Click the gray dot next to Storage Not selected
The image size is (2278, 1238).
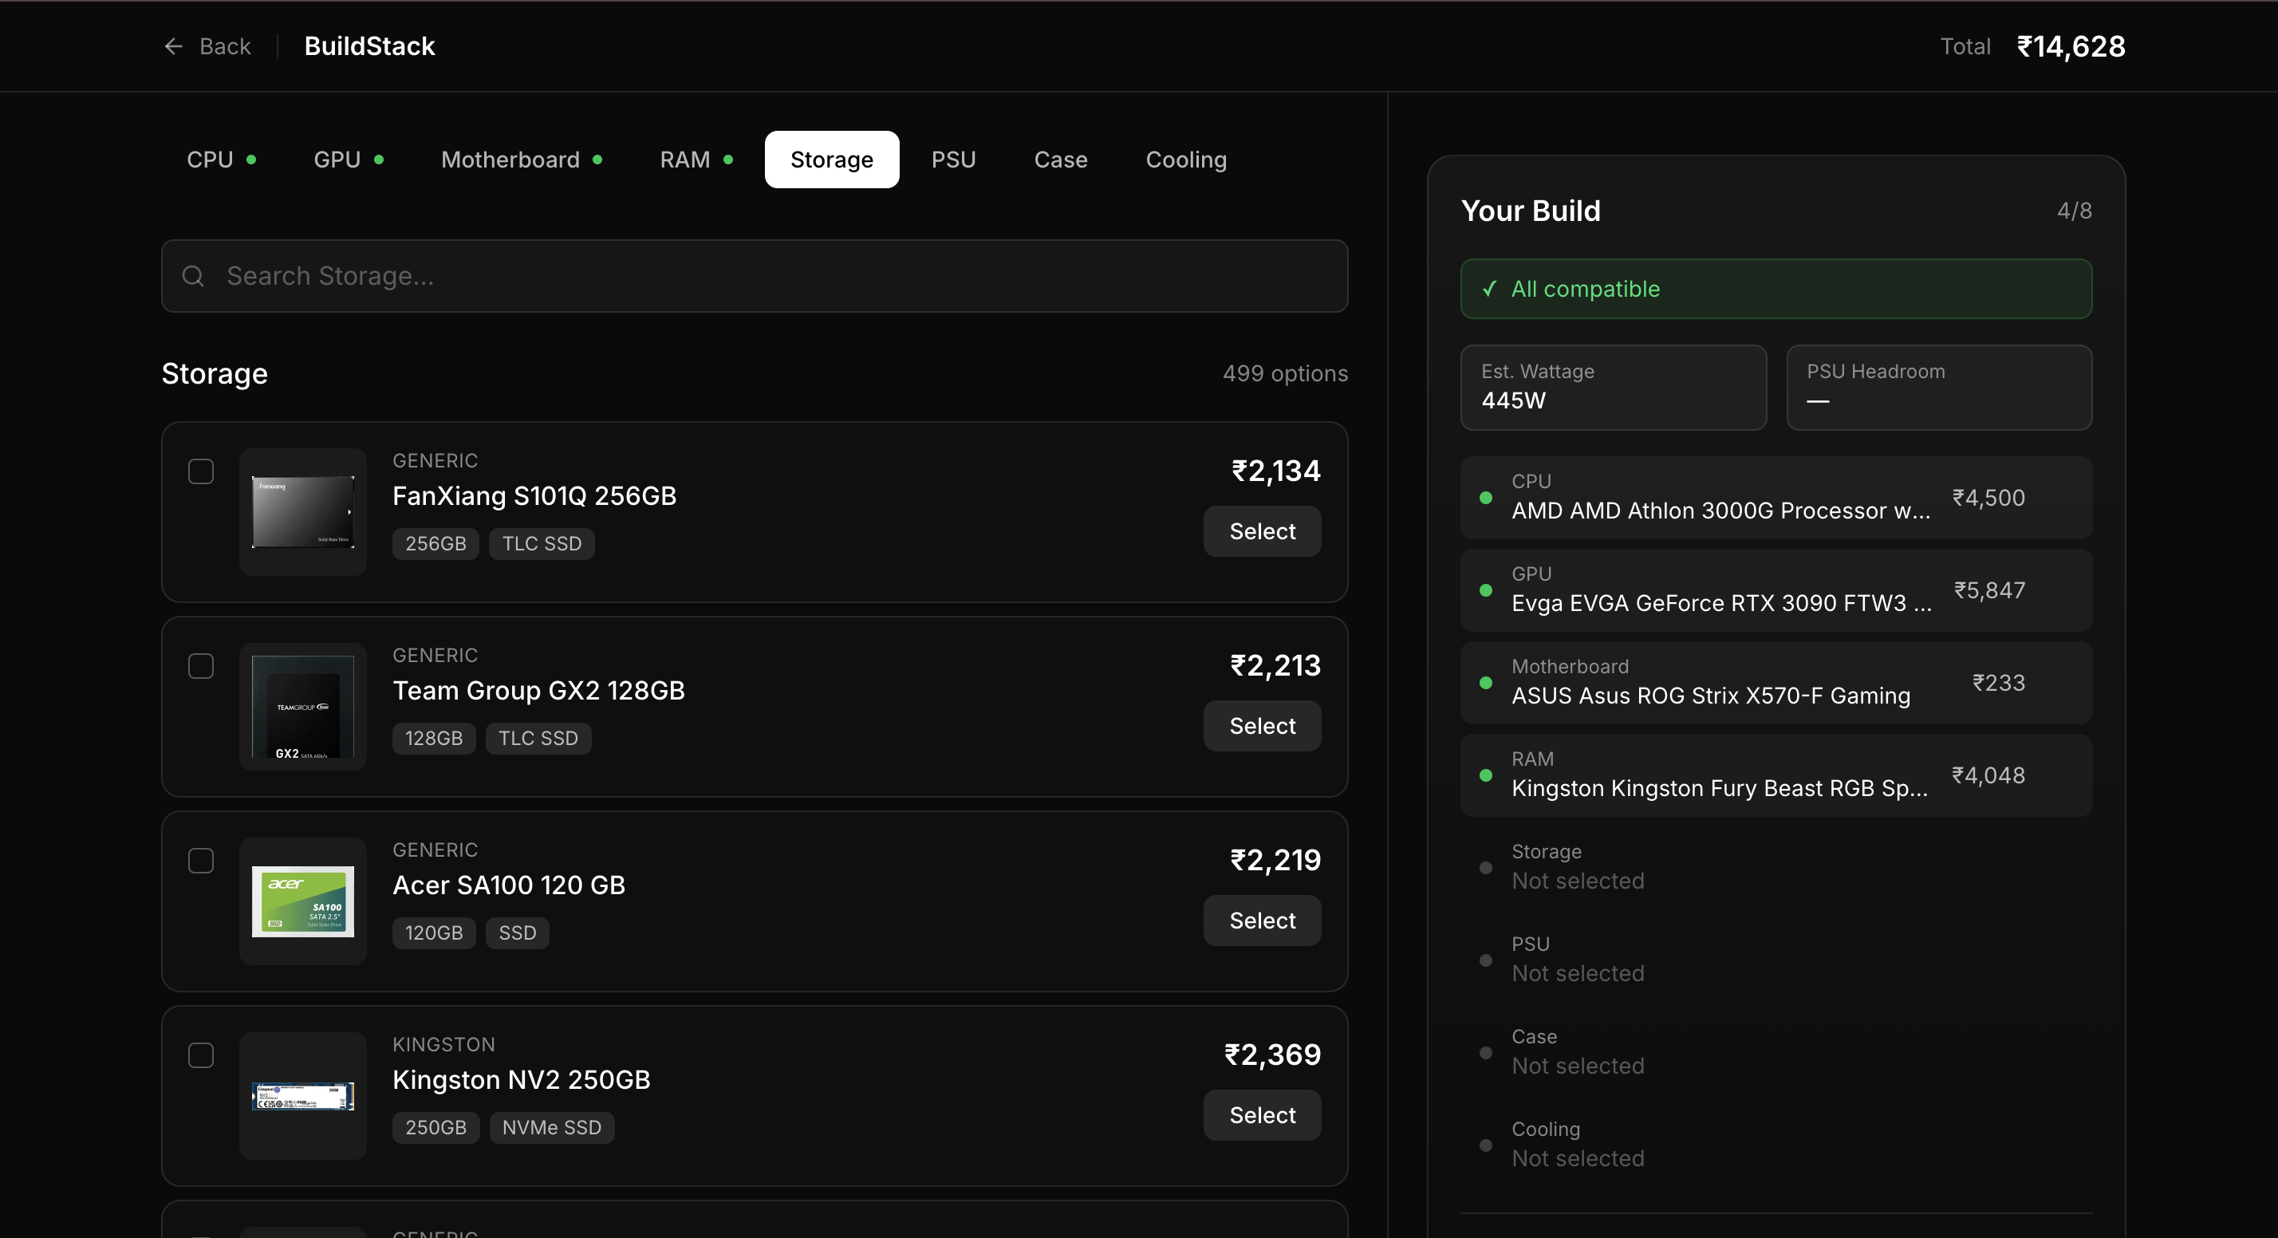(1486, 868)
